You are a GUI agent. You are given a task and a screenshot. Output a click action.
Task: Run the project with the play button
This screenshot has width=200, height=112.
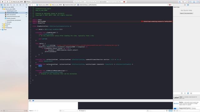(x=2, y=2)
